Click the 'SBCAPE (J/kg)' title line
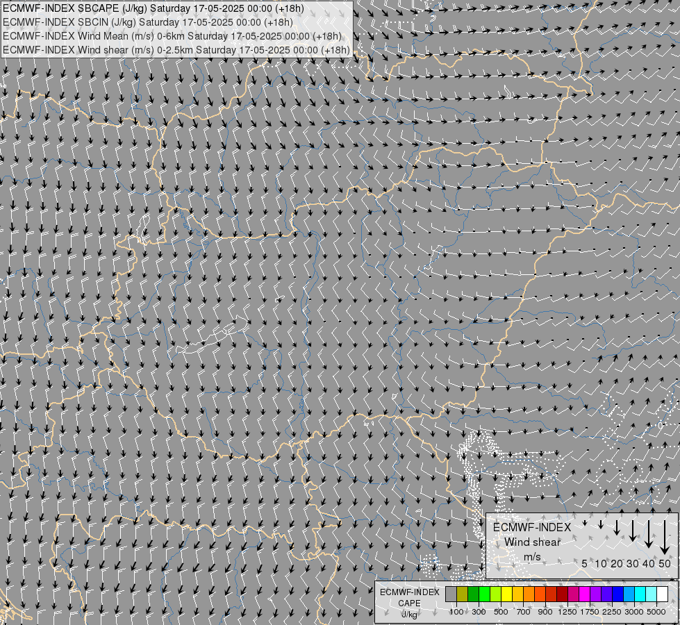 point(154,8)
